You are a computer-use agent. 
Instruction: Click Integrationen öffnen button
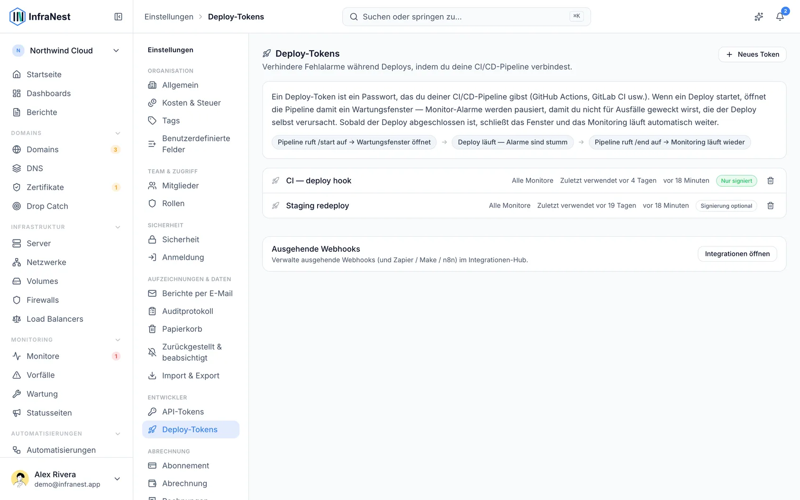click(737, 254)
